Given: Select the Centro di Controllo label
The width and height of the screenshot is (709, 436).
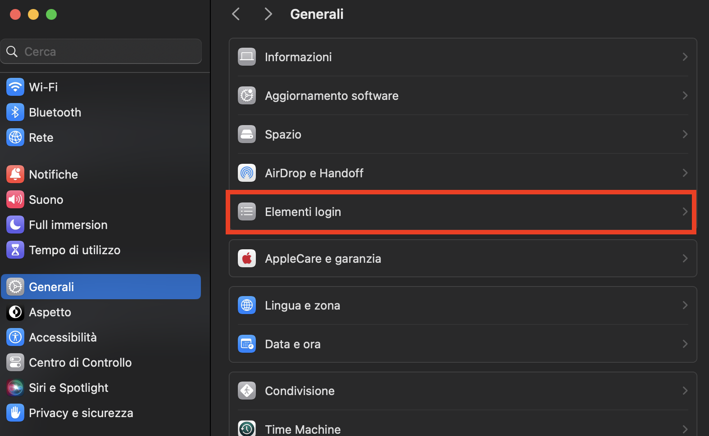Looking at the screenshot, I should tap(80, 362).
